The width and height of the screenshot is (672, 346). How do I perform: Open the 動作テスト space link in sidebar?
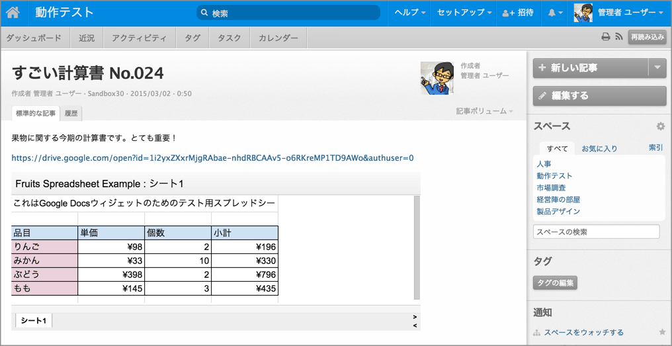[x=554, y=176]
